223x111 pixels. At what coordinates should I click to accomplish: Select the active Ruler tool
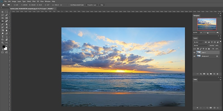tap(3, 21)
